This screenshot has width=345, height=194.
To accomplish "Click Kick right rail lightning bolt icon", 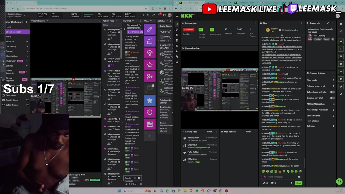I will pos(341,49).
